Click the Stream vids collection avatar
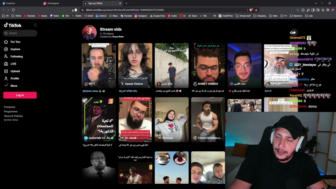 [89, 33]
